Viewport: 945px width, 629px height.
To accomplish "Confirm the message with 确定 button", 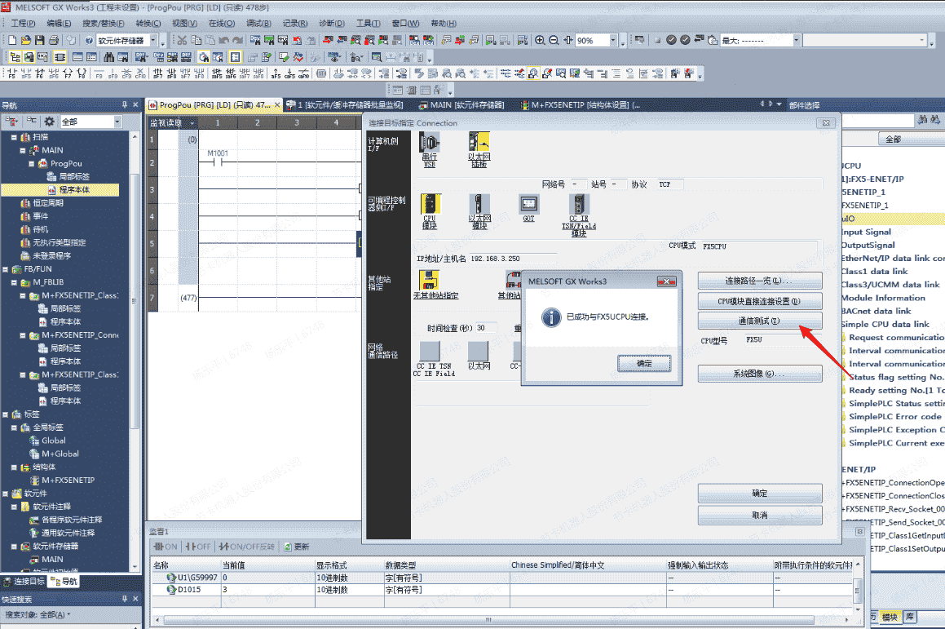I will coord(643,363).
